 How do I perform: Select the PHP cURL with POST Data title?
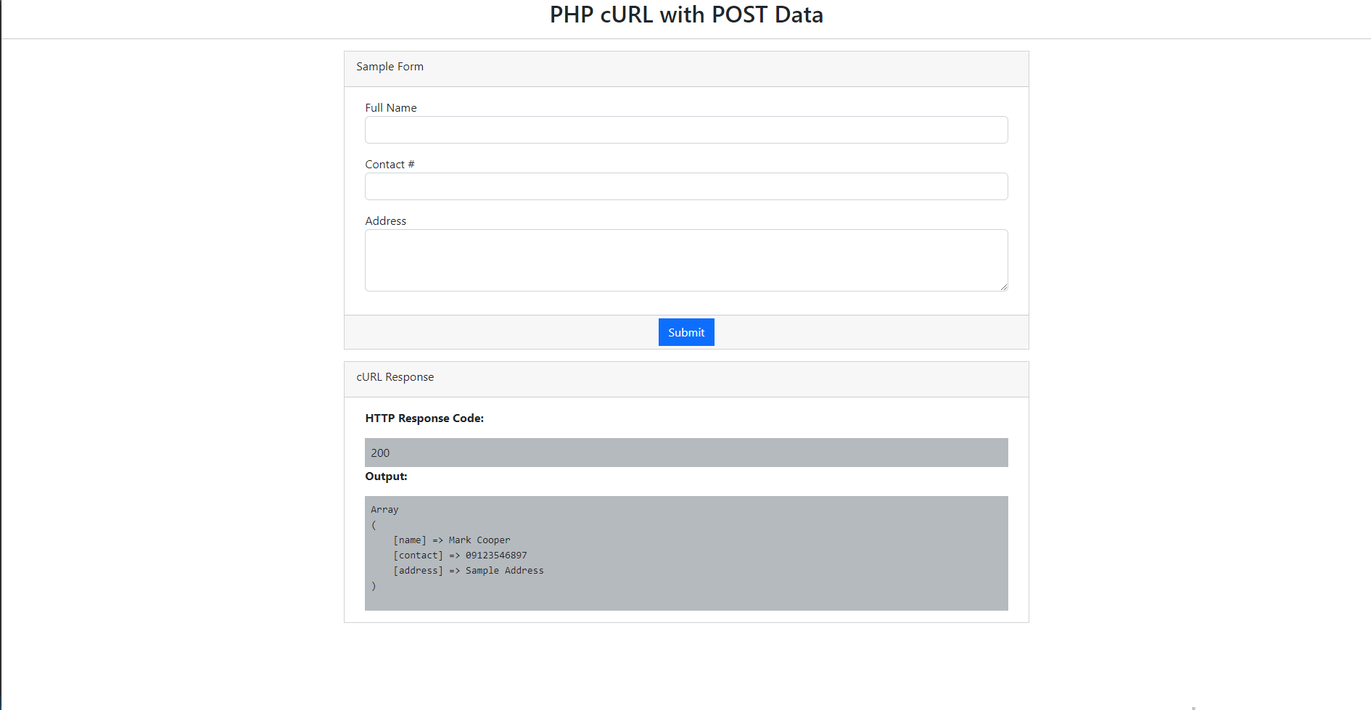[686, 15]
